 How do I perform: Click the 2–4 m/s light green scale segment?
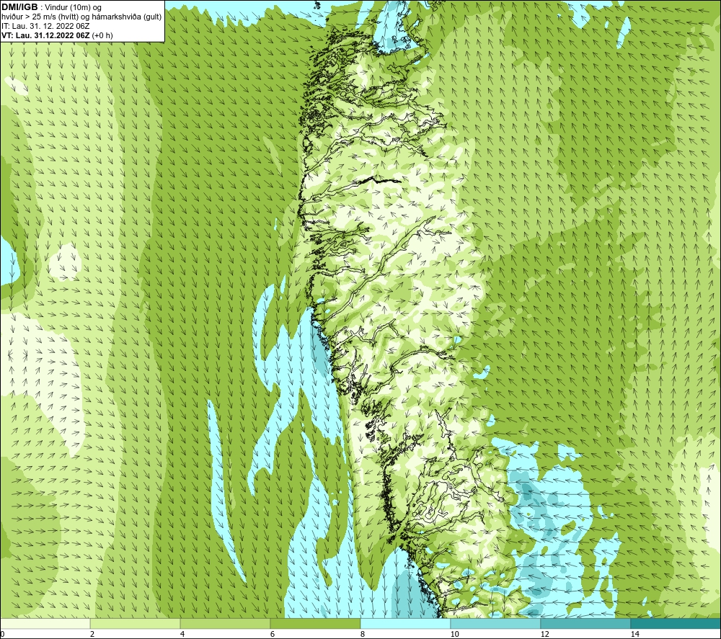click(136, 623)
